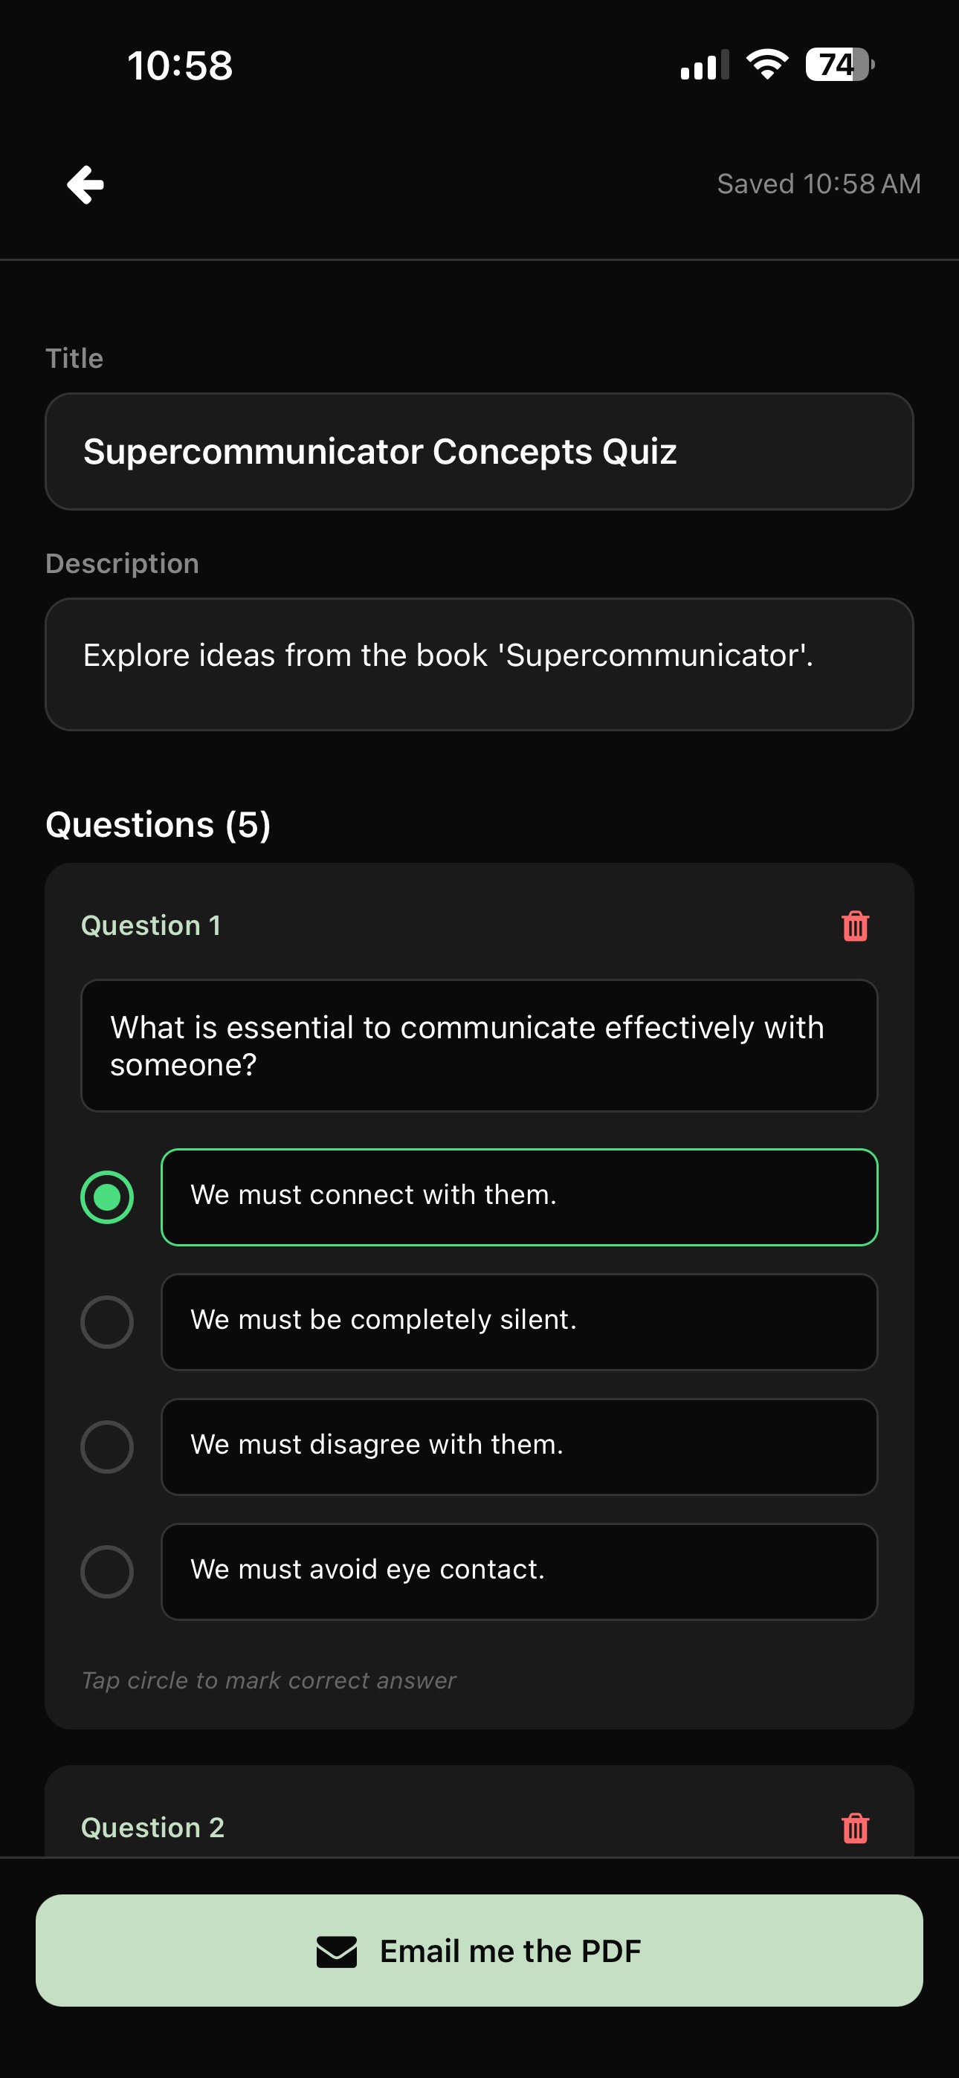Deselect the 'We must connect with them.' radio
This screenshot has width=959, height=2078.
(x=107, y=1197)
